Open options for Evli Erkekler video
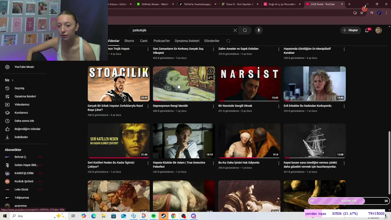391x220 pixels. 344,106
